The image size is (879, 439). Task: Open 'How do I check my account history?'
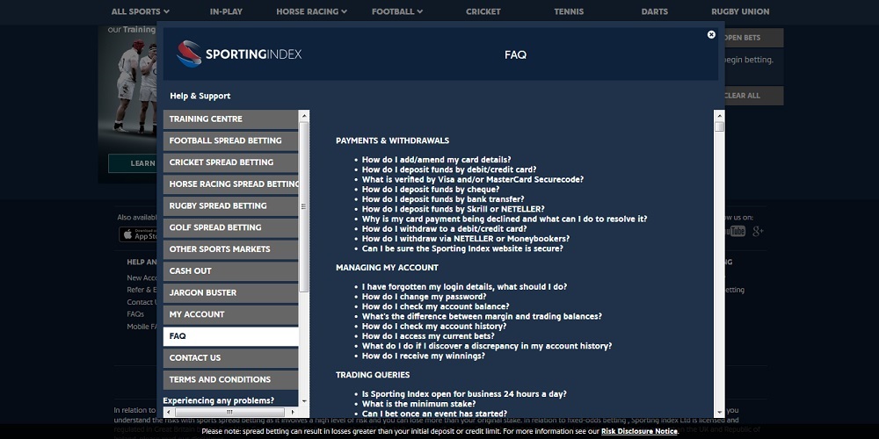click(434, 327)
